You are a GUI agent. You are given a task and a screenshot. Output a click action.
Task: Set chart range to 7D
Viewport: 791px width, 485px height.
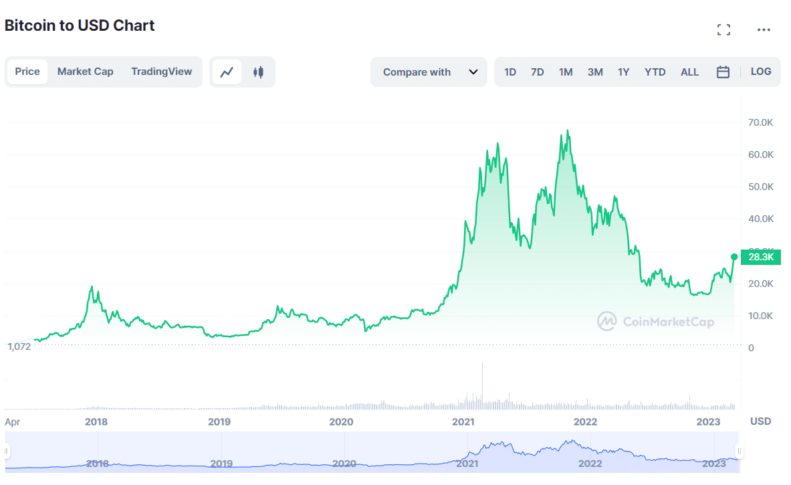pyautogui.click(x=538, y=72)
